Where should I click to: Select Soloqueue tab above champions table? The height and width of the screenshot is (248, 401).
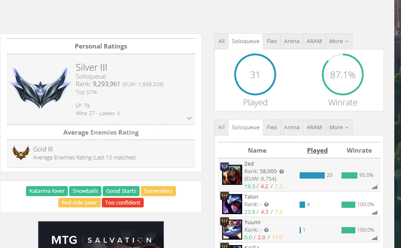click(246, 127)
